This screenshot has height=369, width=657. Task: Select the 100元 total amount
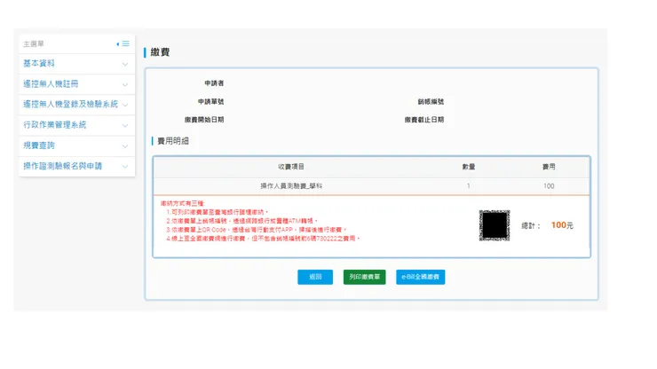[x=562, y=225]
